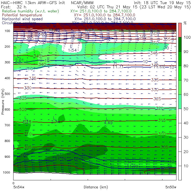Click the wind minimum label 'L 2.74'
Image resolution: width=192 pixels, height=192 pixels.
pos(55,120)
